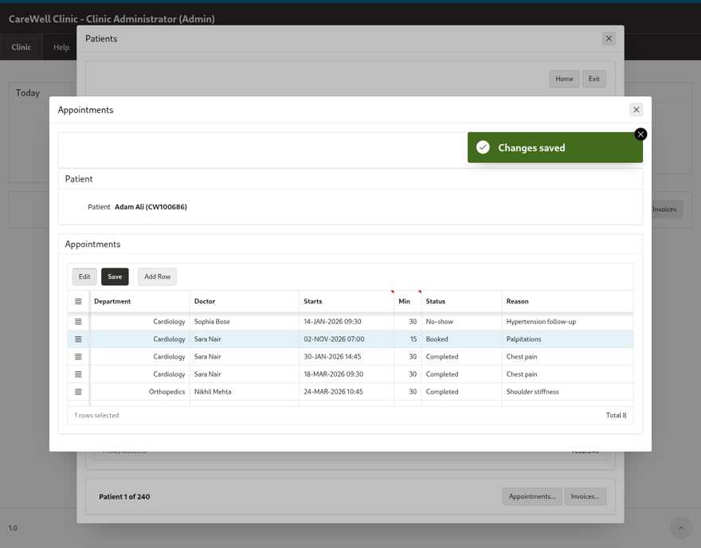
Task: Add a new row to appointments
Action: click(x=158, y=276)
